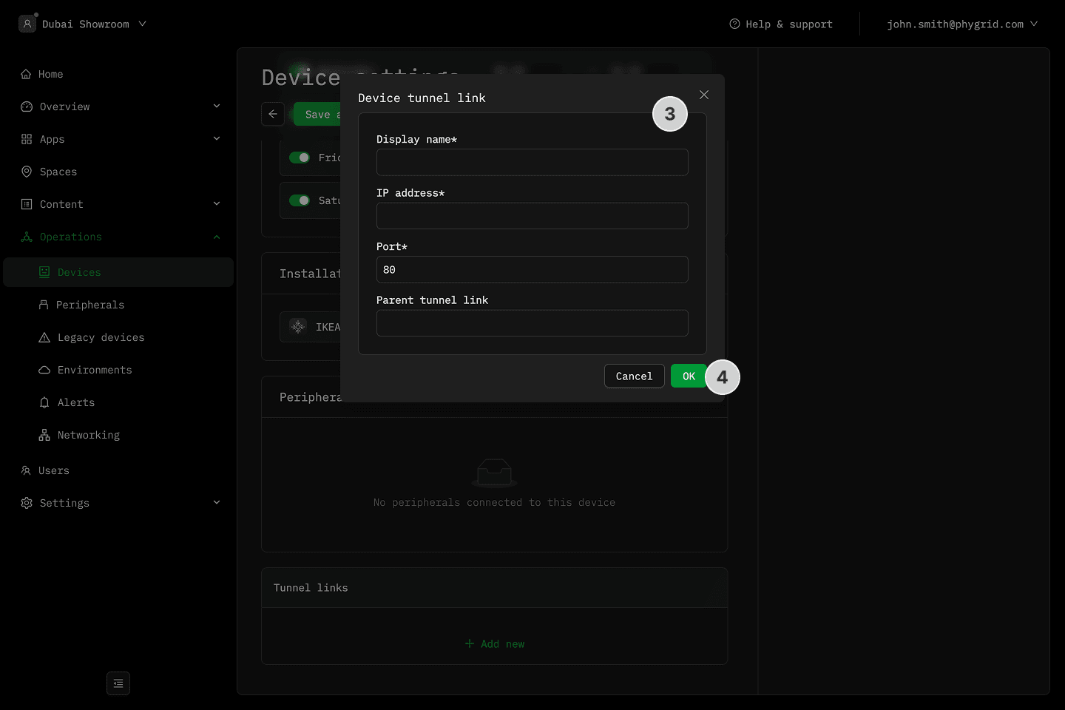Open the Peripherals menu item
Screen dimensions: 1065x710
tap(90, 305)
